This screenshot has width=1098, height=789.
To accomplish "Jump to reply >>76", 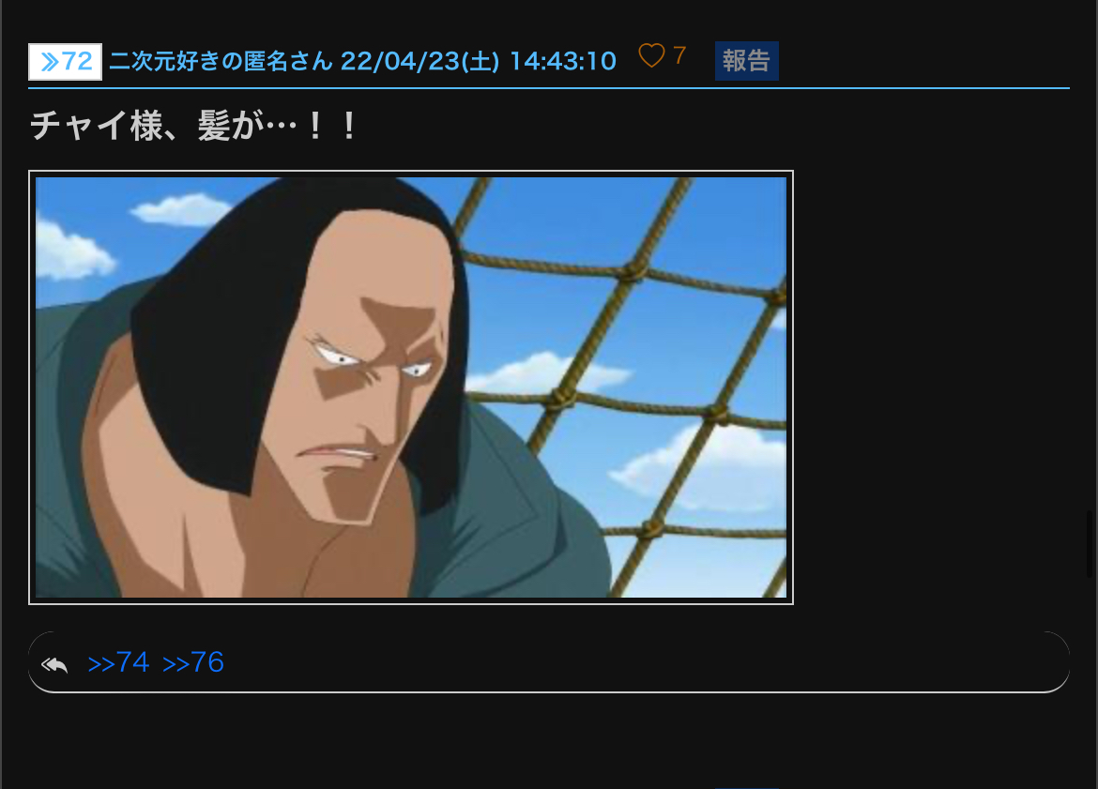I will click(x=193, y=662).
